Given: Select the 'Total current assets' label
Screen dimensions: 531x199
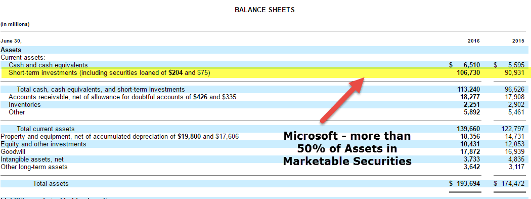Looking at the screenshot, I should point(46,129).
